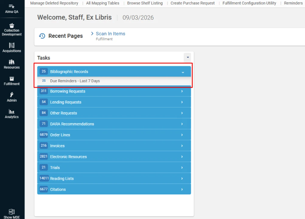Open the Fulfillment sidebar icon
305x219 pixels.
coord(12,78)
